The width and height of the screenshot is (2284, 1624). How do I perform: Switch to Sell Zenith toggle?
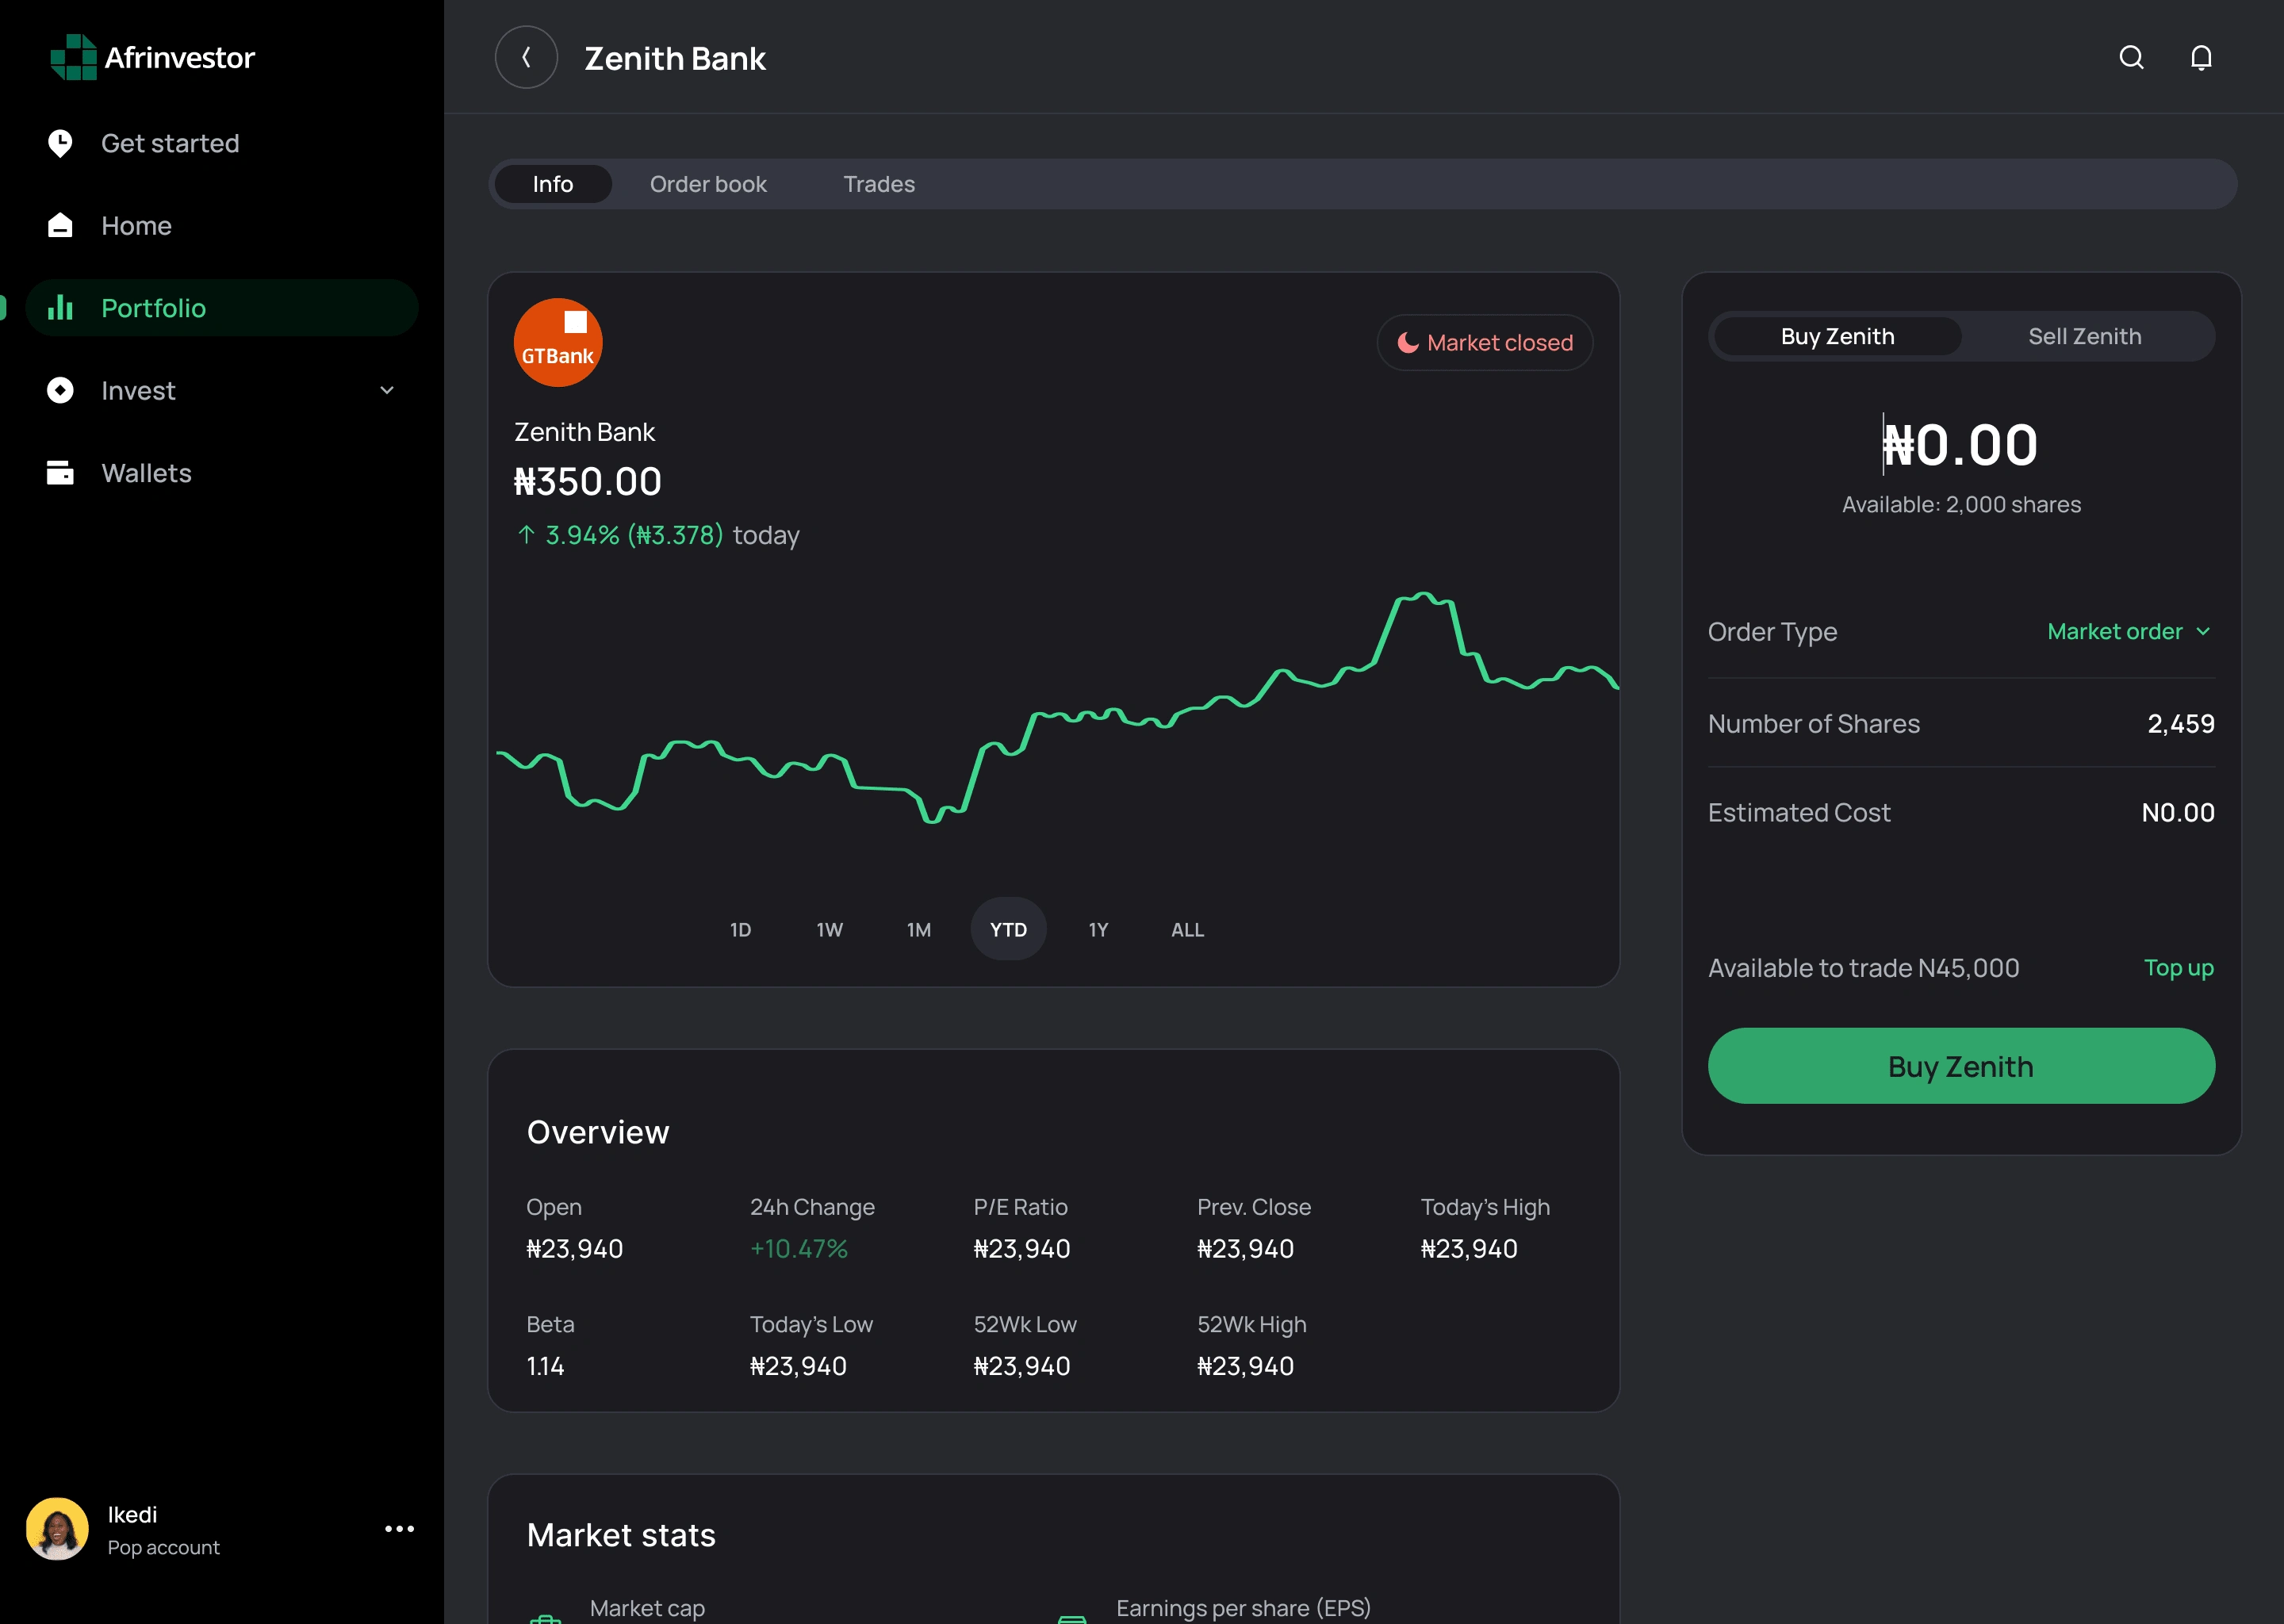point(2084,336)
